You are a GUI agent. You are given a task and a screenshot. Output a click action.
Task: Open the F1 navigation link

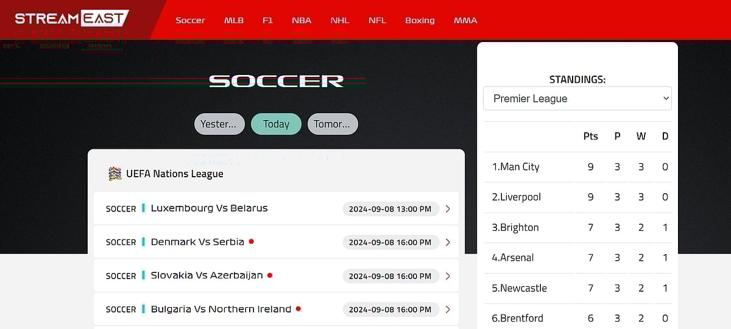(x=267, y=20)
